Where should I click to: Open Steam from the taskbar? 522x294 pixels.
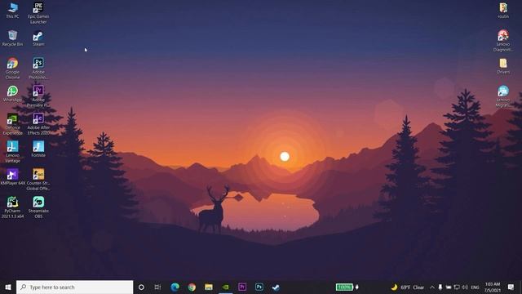(276, 287)
